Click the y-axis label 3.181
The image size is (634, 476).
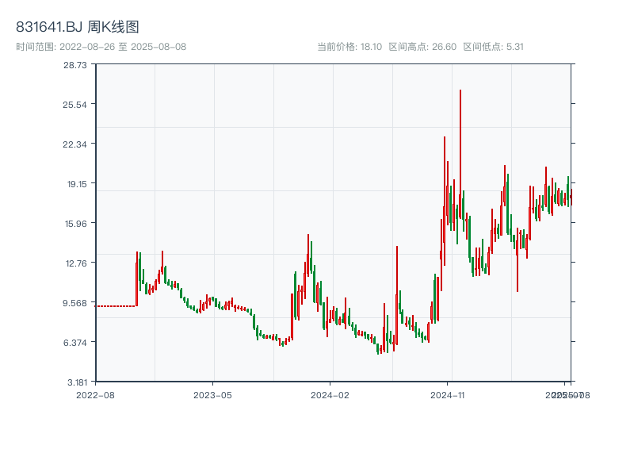[77, 382]
